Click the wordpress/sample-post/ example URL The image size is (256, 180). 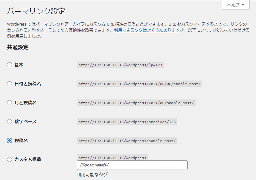coord(127,141)
